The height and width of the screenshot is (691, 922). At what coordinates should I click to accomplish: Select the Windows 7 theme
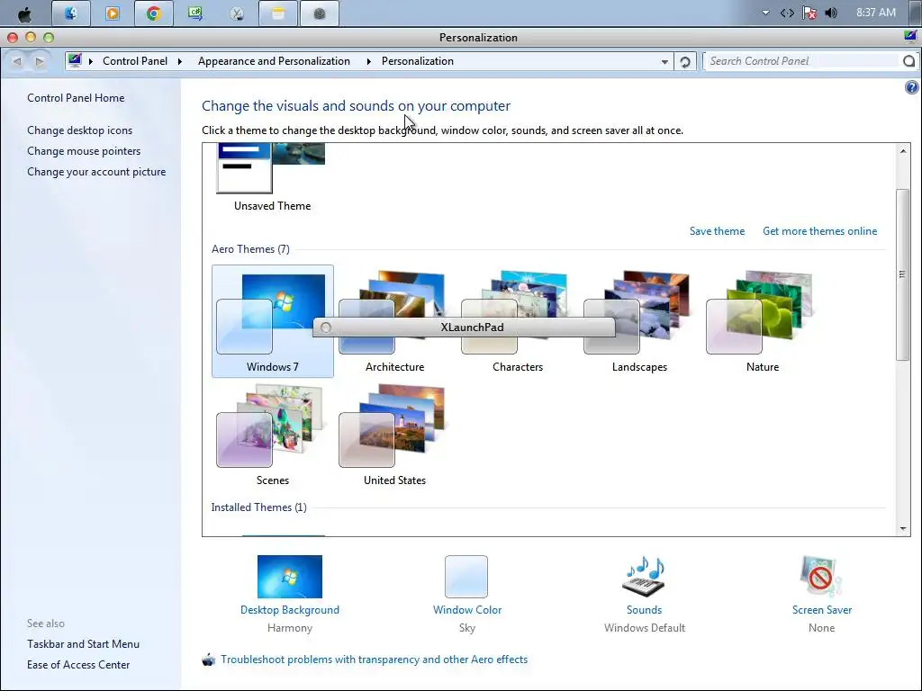pos(272,321)
